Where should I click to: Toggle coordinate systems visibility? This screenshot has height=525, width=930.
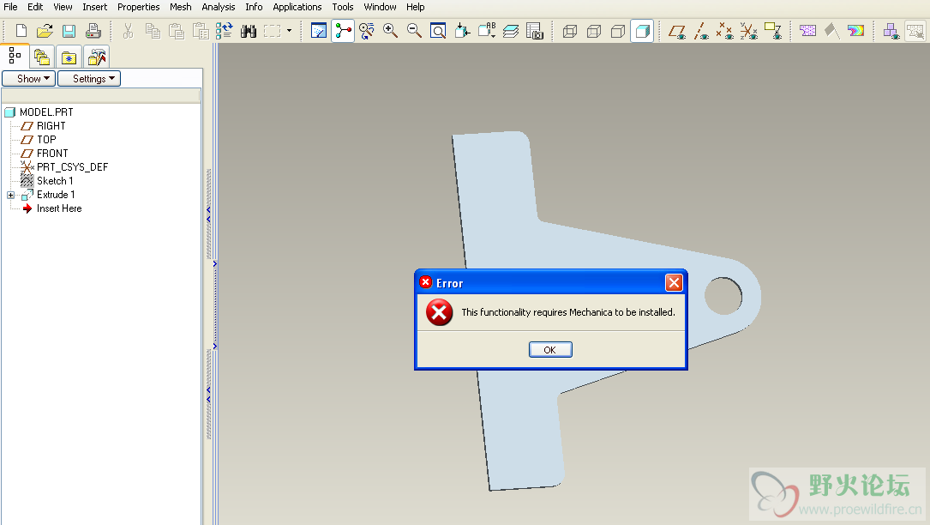pyautogui.click(x=749, y=31)
